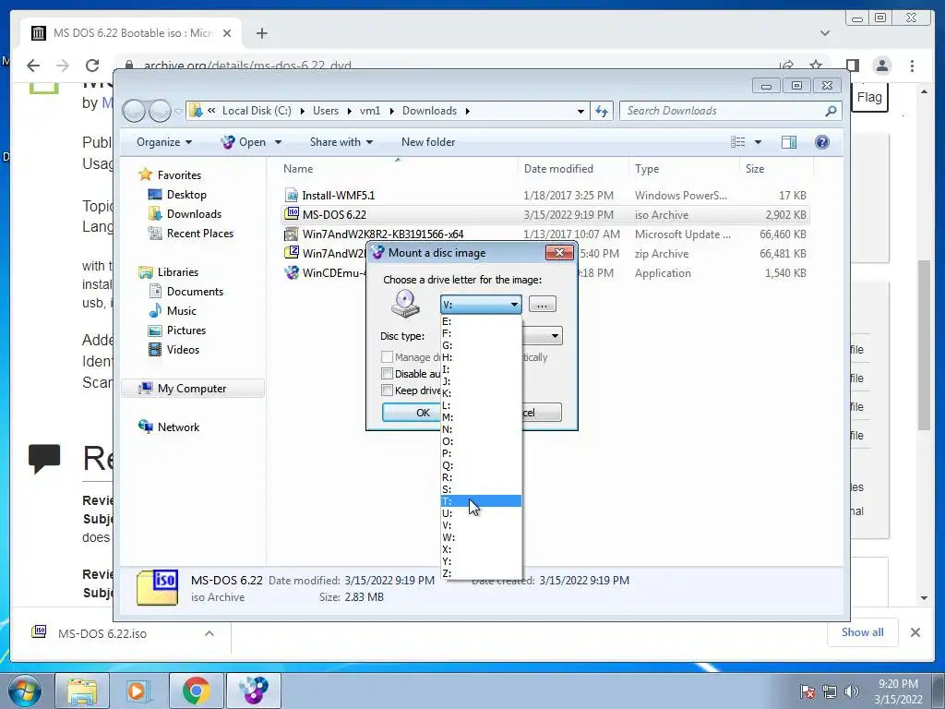Select the Install-WMF5.1 file icon
This screenshot has height=709, width=945.
pyautogui.click(x=292, y=195)
